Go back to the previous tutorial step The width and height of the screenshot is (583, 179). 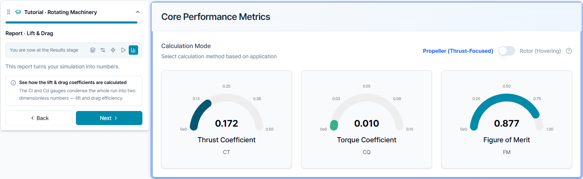[39, 118]
